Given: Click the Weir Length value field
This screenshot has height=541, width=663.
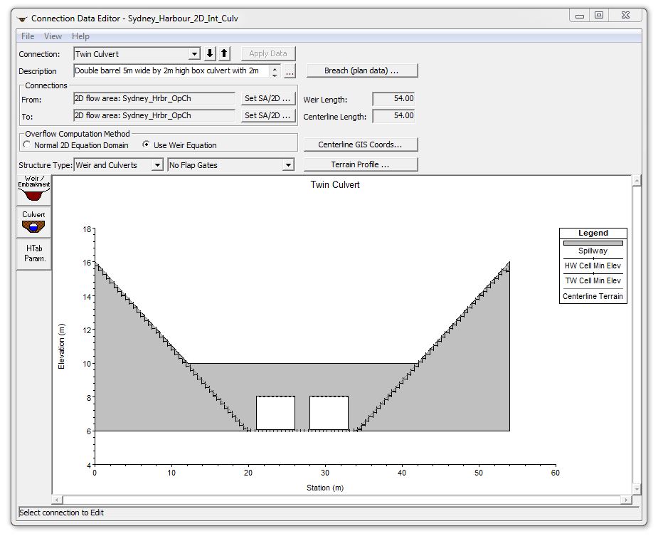Looking at the screenshot, I should point(393,99).
